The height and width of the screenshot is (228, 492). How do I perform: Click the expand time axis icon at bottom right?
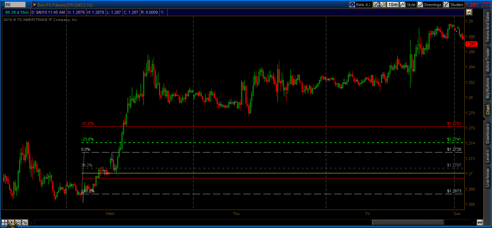(x=480, y=222)
